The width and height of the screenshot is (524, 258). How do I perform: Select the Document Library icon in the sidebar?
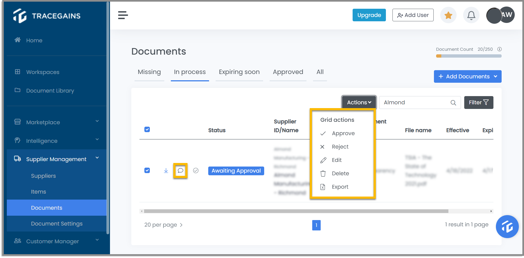[17, 90]
